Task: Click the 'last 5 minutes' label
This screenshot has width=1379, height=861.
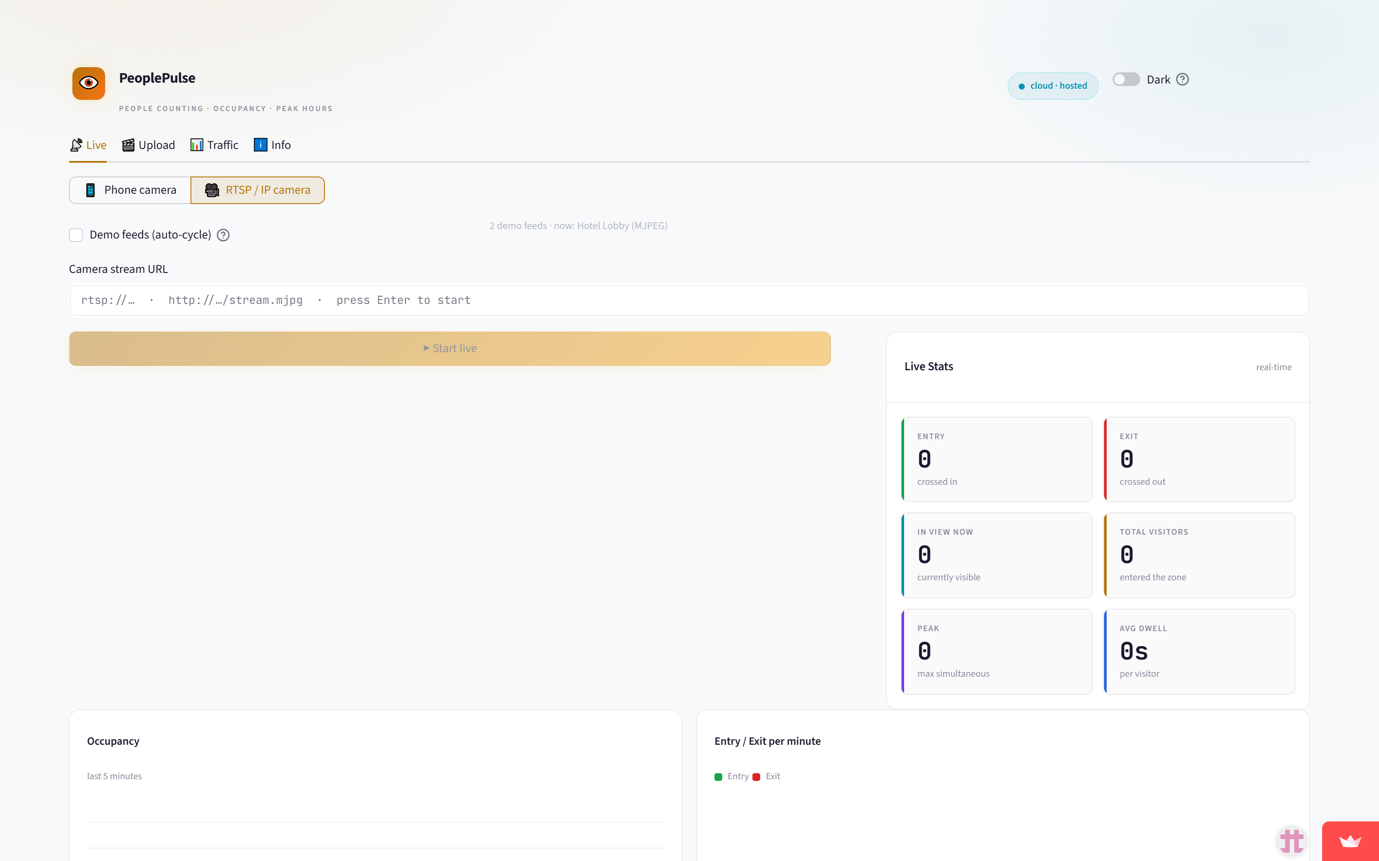Action: 115,776
